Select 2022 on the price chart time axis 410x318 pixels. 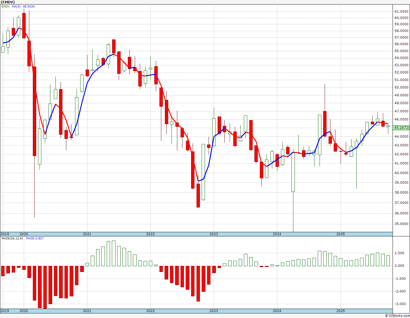coord(150,234)
